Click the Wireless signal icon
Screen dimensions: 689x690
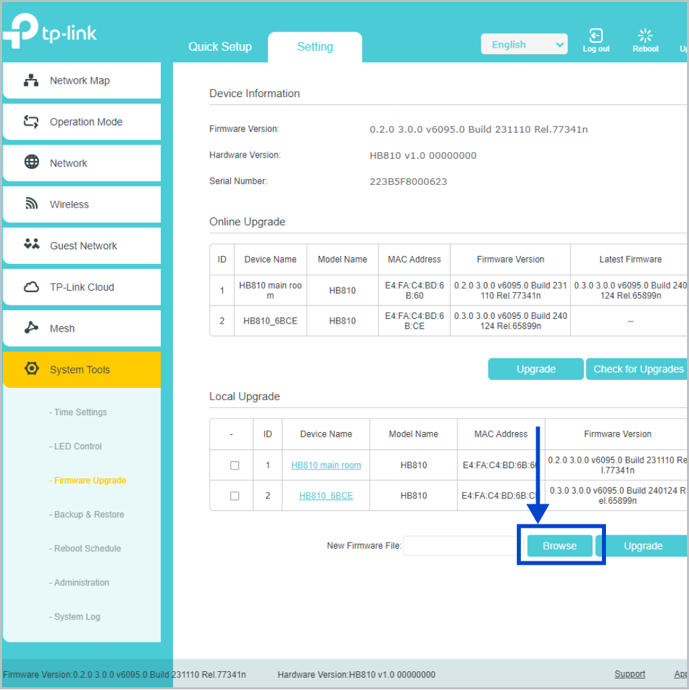pyautogui.click(x=31, y=203)
